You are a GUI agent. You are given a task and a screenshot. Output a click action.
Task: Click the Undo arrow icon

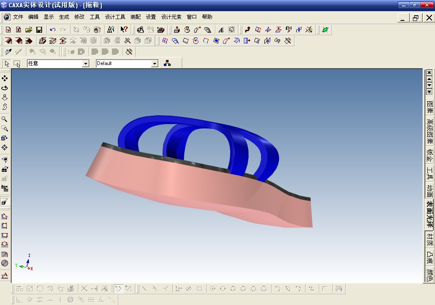click(53, 30)
